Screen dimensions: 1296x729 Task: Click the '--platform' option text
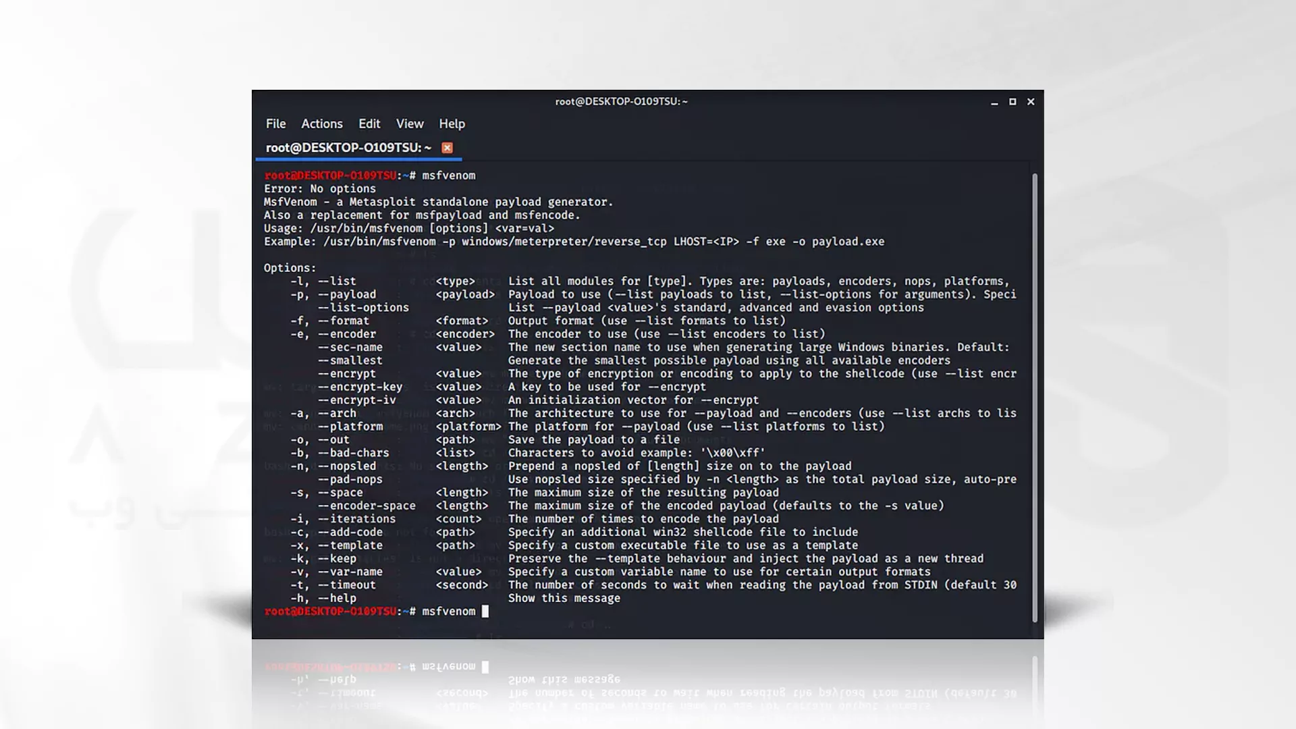(350, 427)
